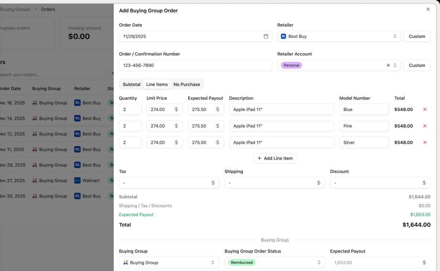Switch to the Subtotal tab
Screen dimensions: 440x271
coord(132,84)
